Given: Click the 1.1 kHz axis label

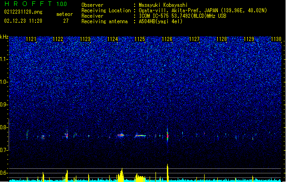Looking at the screenshot, I should 4,59.
